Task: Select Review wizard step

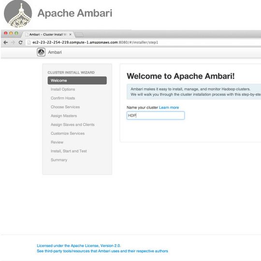Action: (x=57, y=142)
